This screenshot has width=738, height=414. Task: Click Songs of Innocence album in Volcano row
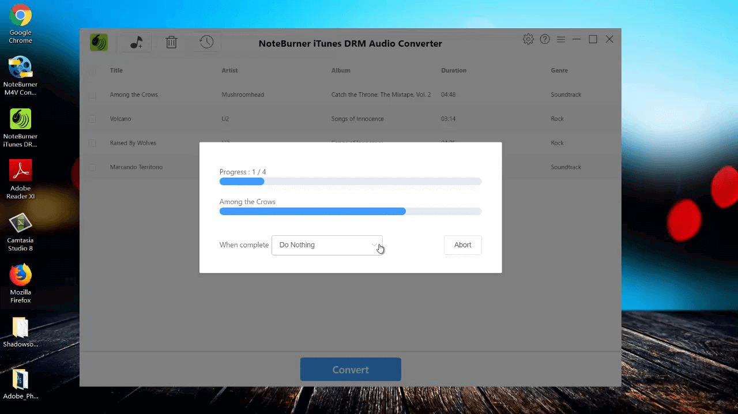(x=357, y=119)
